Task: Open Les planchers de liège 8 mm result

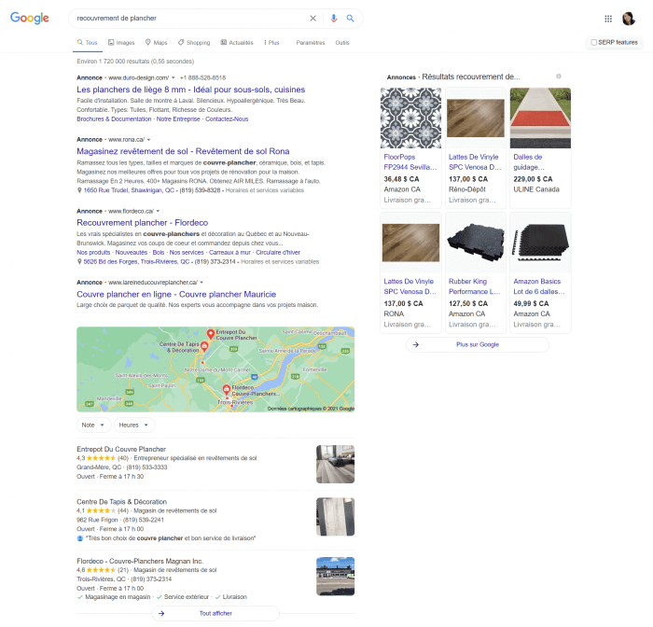Action: click(x=190, y=90)
